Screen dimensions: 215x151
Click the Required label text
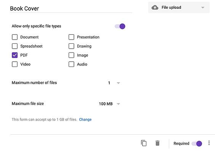click(x=181, y=143)
